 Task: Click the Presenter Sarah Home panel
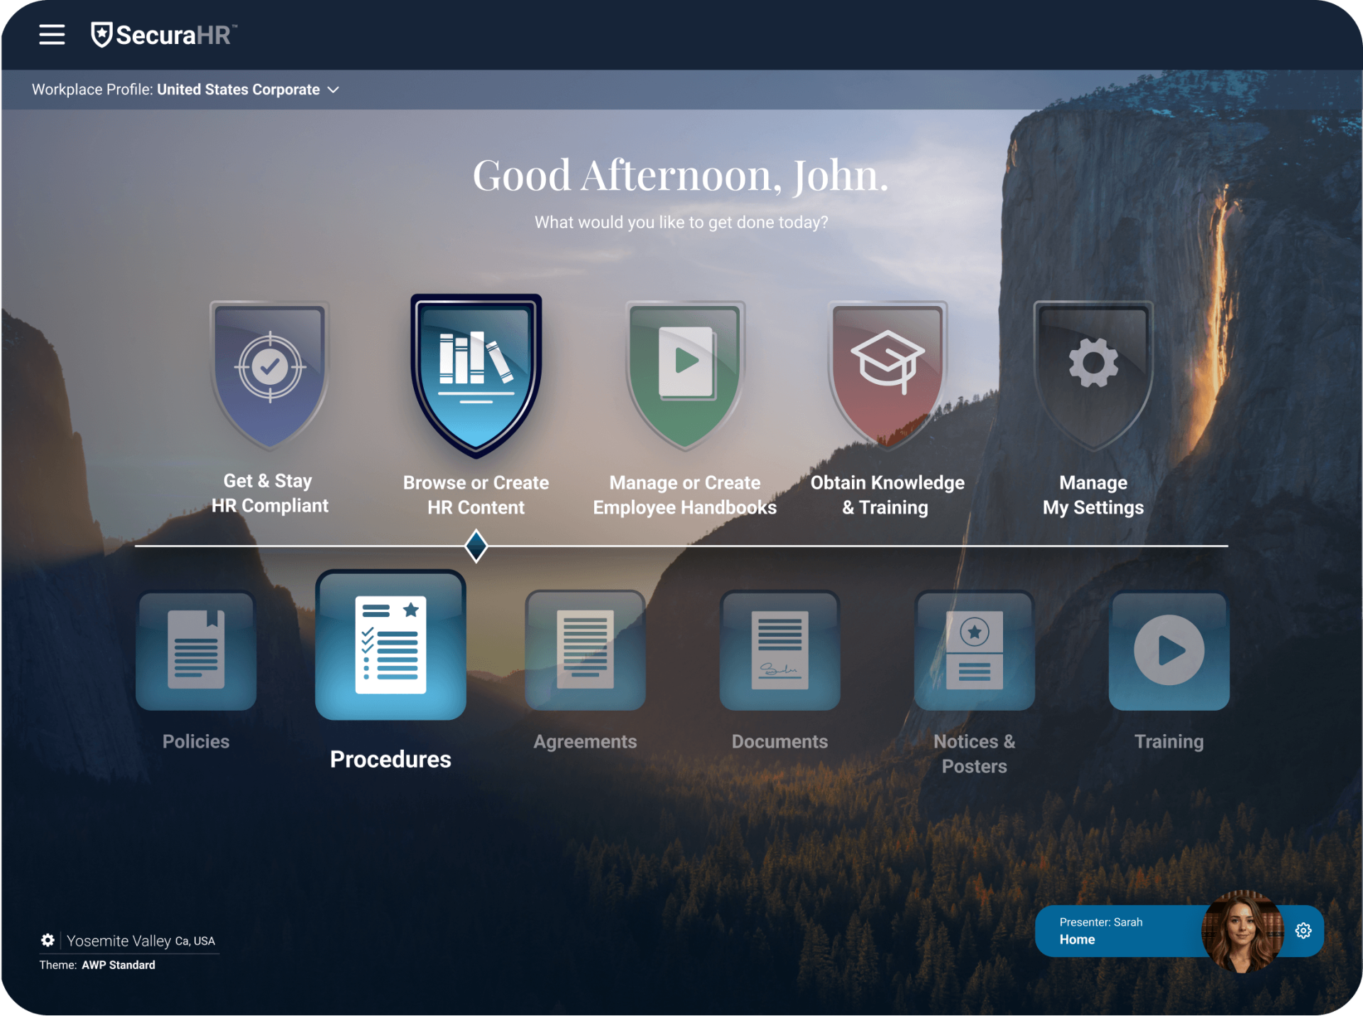[x=1115, y=931]
